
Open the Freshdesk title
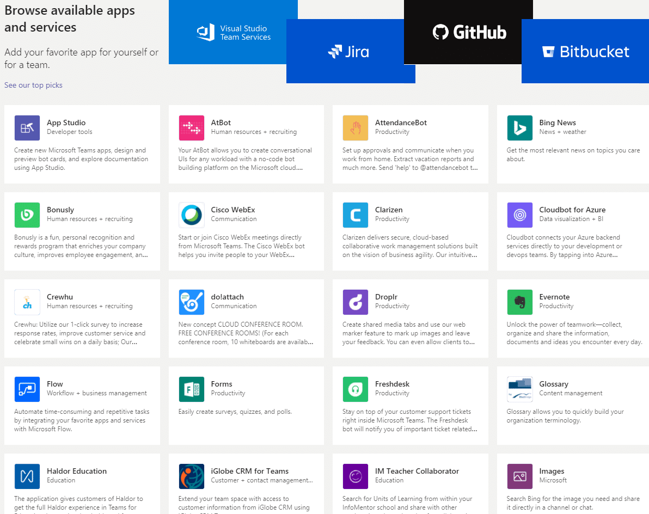click(x=392, y=384)
